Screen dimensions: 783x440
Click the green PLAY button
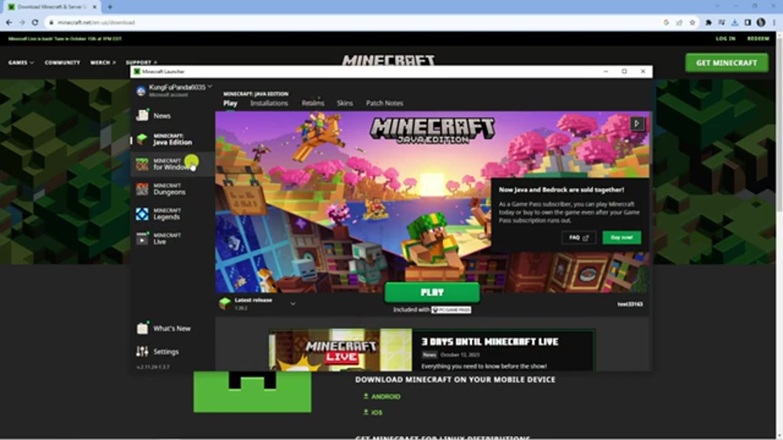pyautogui.click(x=432, y=293)
